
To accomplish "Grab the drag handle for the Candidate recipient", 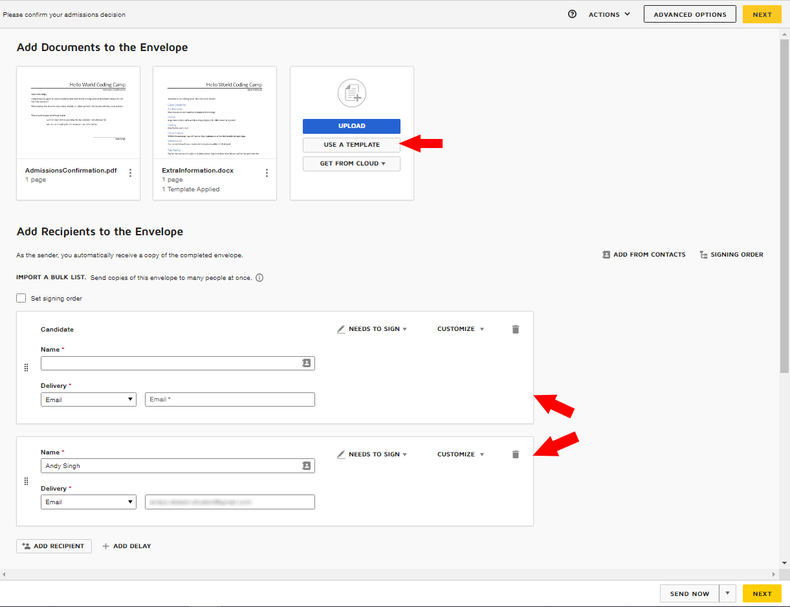I will tap(27, 367).
